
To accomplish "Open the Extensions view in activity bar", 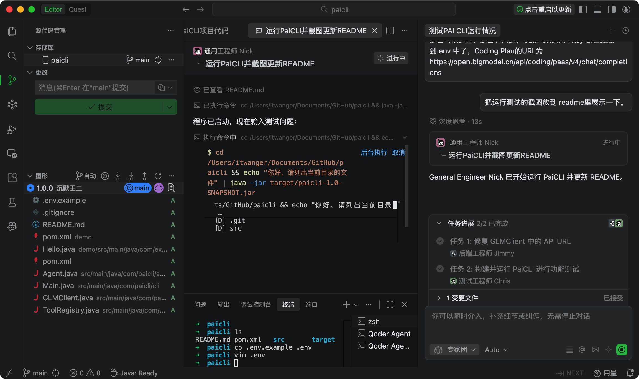I will coord(12,178).
